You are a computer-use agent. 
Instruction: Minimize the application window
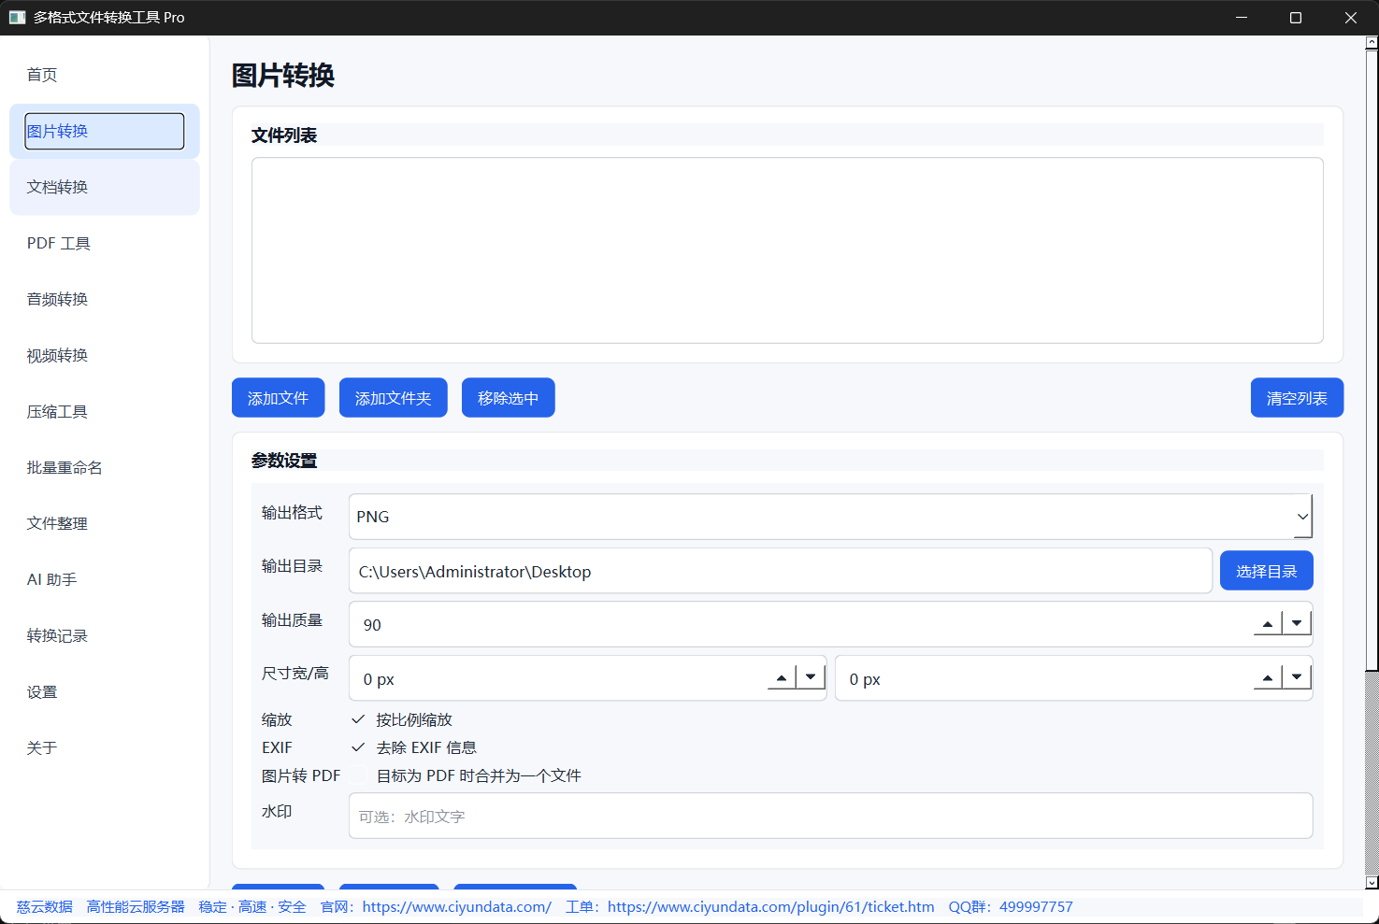[x=1242, y=18]
